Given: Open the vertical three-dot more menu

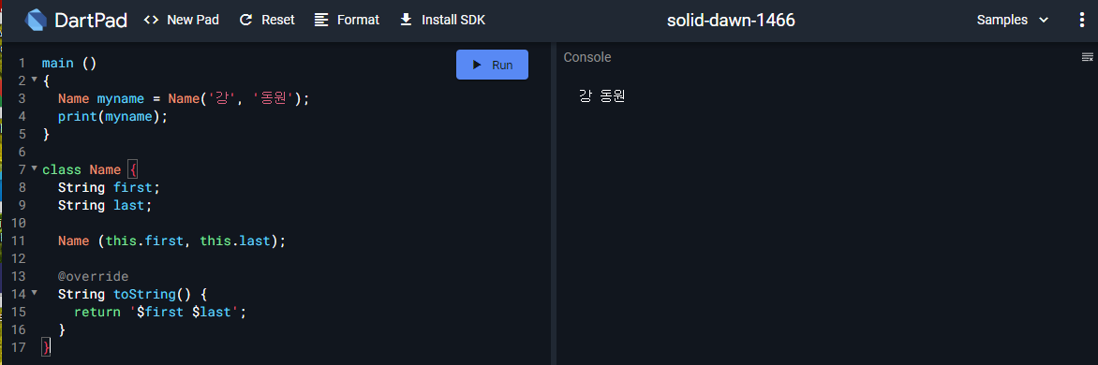Looking at the screenshot, I should pos(1083,21).
